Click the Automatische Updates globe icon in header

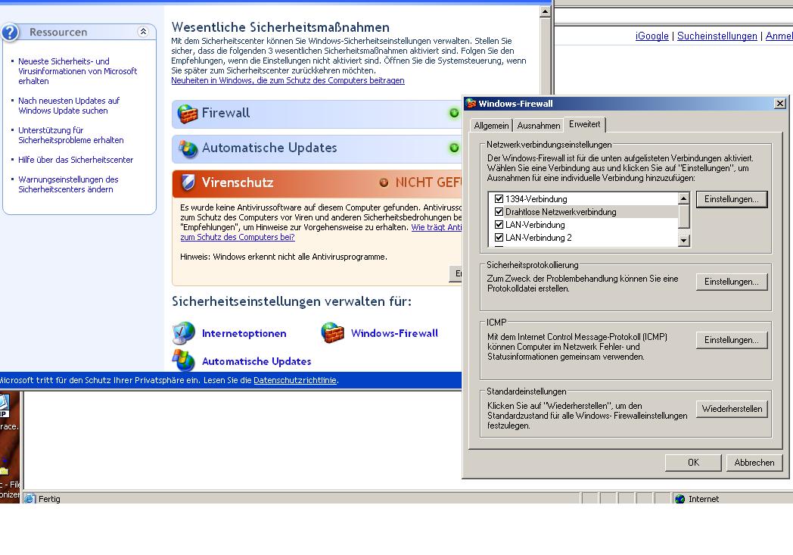pos(188,148)
